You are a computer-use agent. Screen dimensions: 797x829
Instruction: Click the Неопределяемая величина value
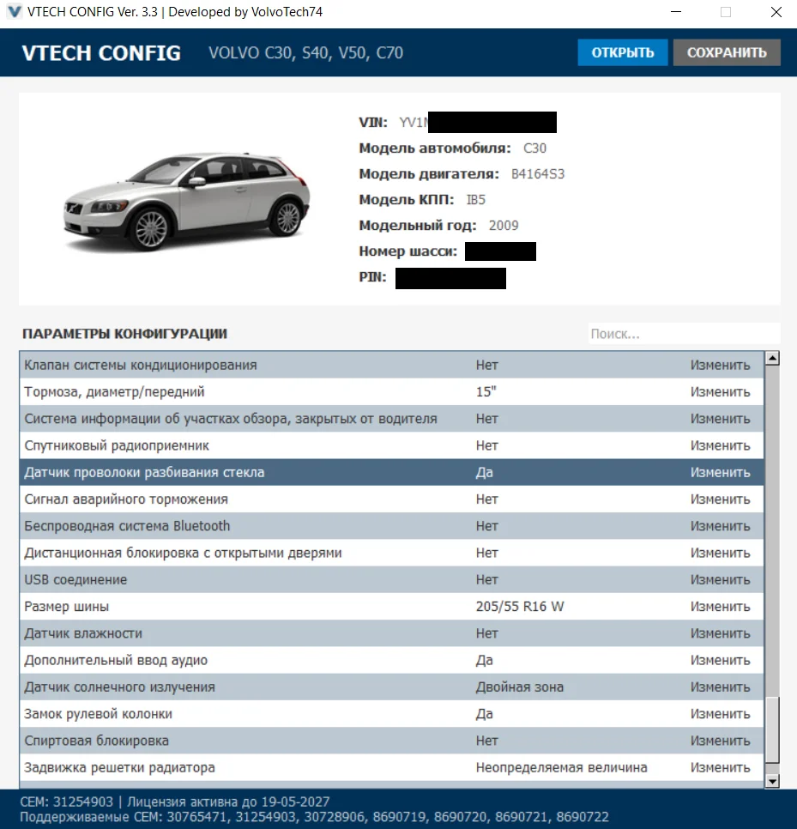coord(561,768)
